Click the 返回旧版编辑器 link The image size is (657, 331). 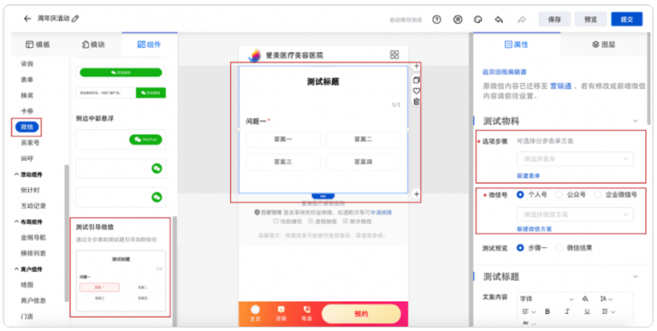[504, 72]
